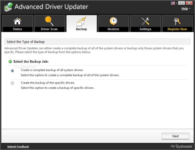Click 'Select this option to create a complete backup' description
The height and width of the screenshot is (150, 195).
click(x=70, y=75)
